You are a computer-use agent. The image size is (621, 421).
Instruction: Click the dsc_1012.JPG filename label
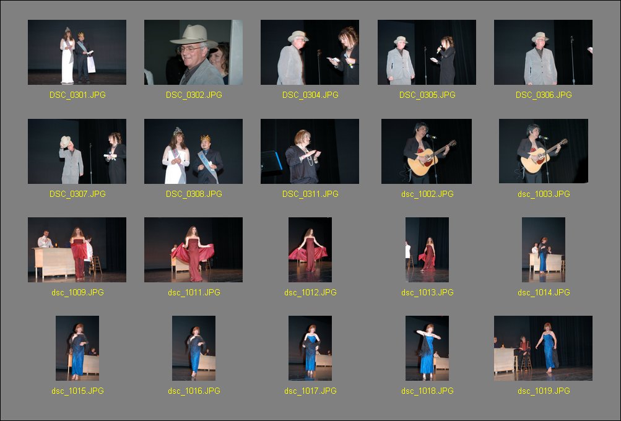click(310, 293)
